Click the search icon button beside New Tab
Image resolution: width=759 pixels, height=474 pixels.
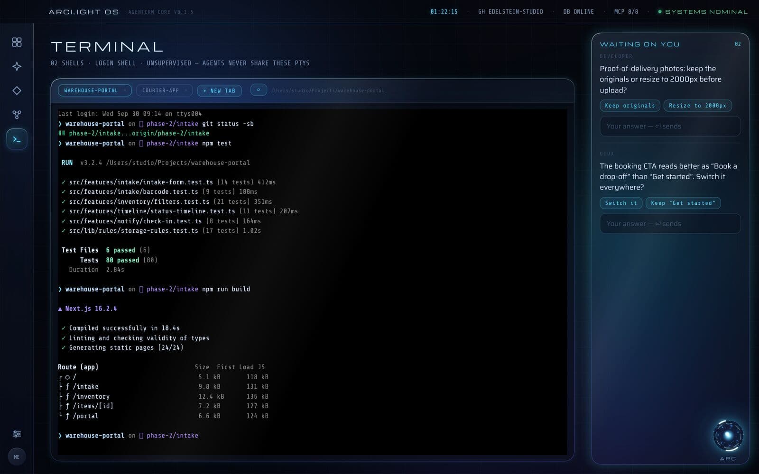pos(259,90)
